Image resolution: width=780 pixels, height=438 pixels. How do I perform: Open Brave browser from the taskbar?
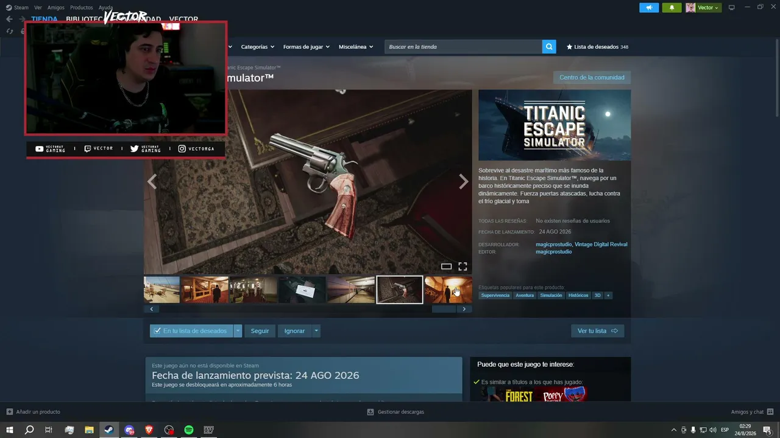(149, 430)
